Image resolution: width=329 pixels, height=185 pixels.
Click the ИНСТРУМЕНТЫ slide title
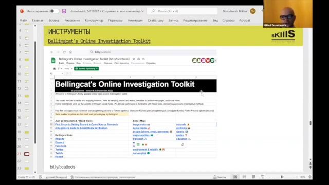coord(69,32)
